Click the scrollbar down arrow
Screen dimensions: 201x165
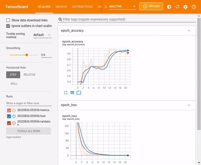click(199, 163)
